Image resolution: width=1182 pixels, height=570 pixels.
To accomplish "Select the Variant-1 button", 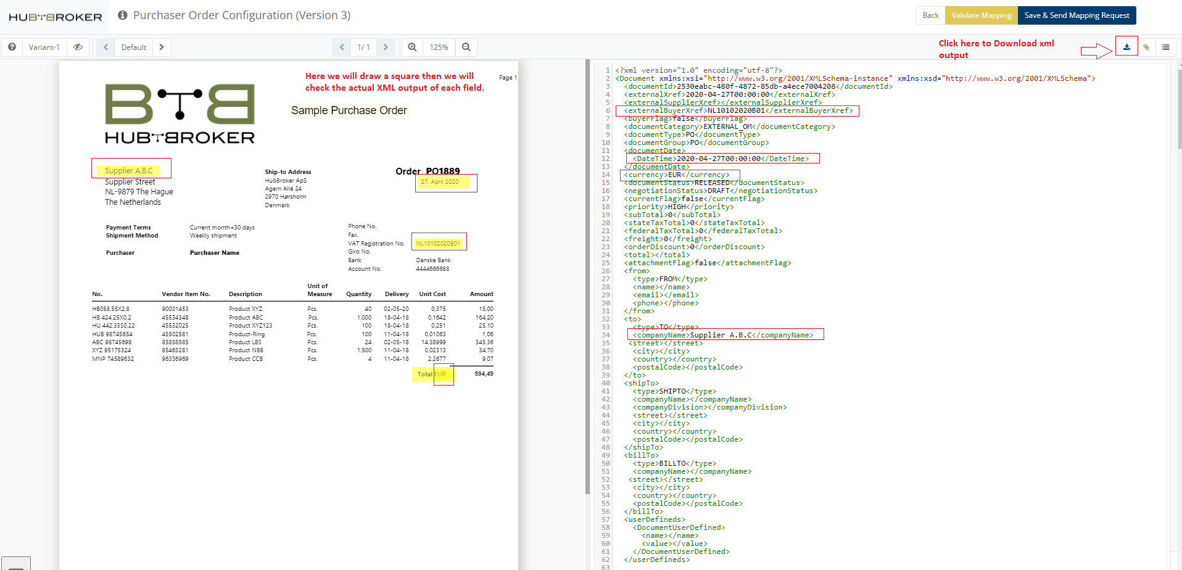I will pyautogui.click(x=44, y=47).
